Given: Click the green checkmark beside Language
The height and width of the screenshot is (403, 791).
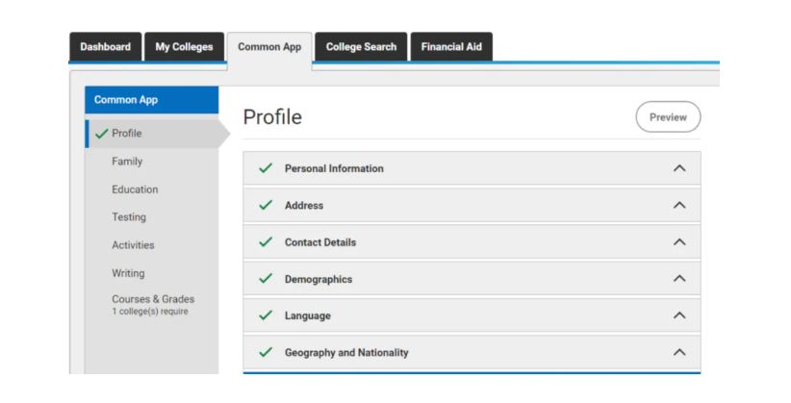Looking at the screenshot, I should (266, 315).
